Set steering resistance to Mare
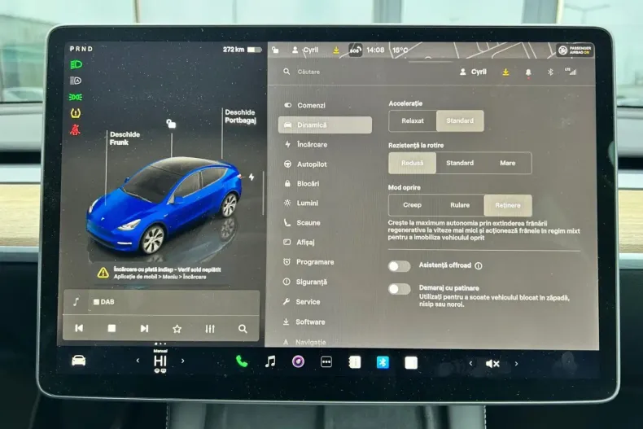 point(508,163)
